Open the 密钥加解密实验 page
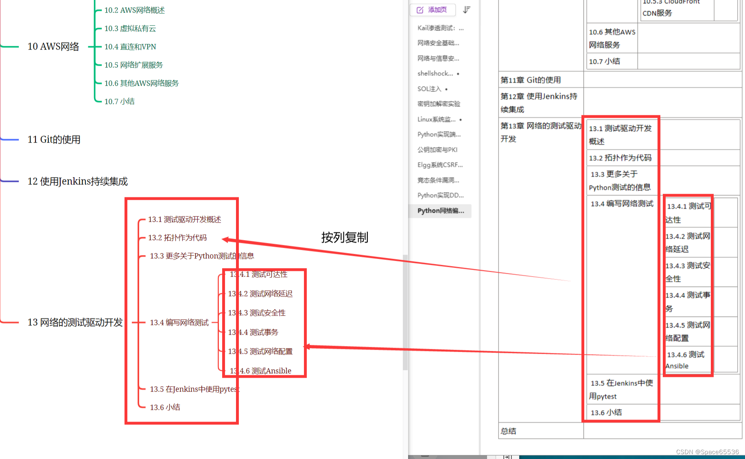The width and height of the screenshot is (745, 459). pos(439,104)
